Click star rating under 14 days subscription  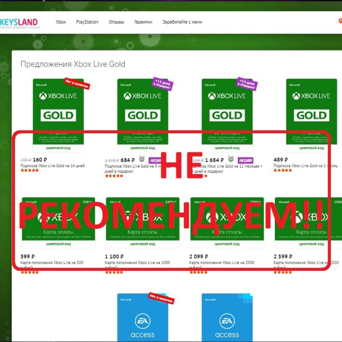click(x=30, y=171)
